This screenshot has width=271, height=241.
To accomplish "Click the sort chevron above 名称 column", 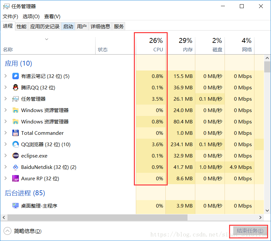I will (46, 39).
